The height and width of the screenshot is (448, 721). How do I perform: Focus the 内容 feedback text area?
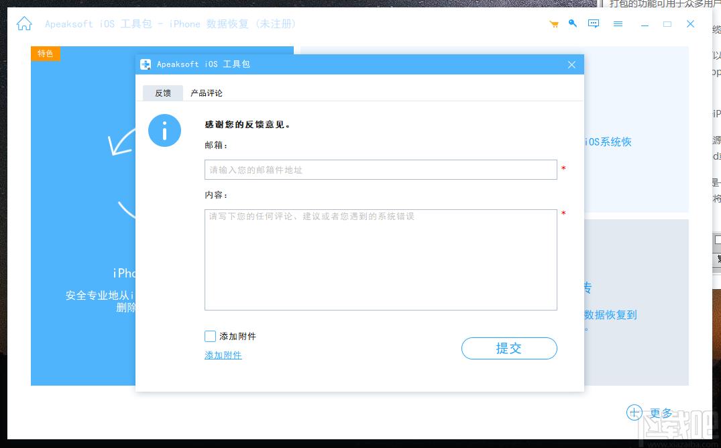click(381, 260)
